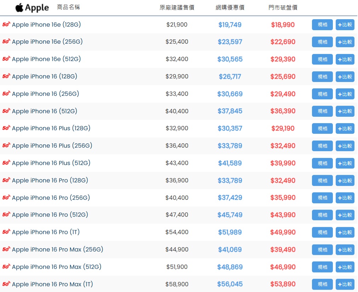View 規格 of iPhone 16 Pro (256G)
Viewport: 358px width, 292px height.
click(x=322, y=198)
